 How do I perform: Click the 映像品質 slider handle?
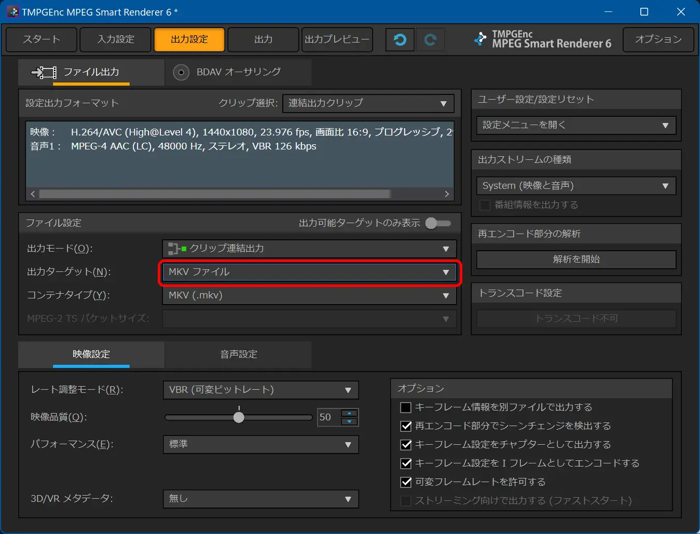pyautogui.click(x=239, y=417)
